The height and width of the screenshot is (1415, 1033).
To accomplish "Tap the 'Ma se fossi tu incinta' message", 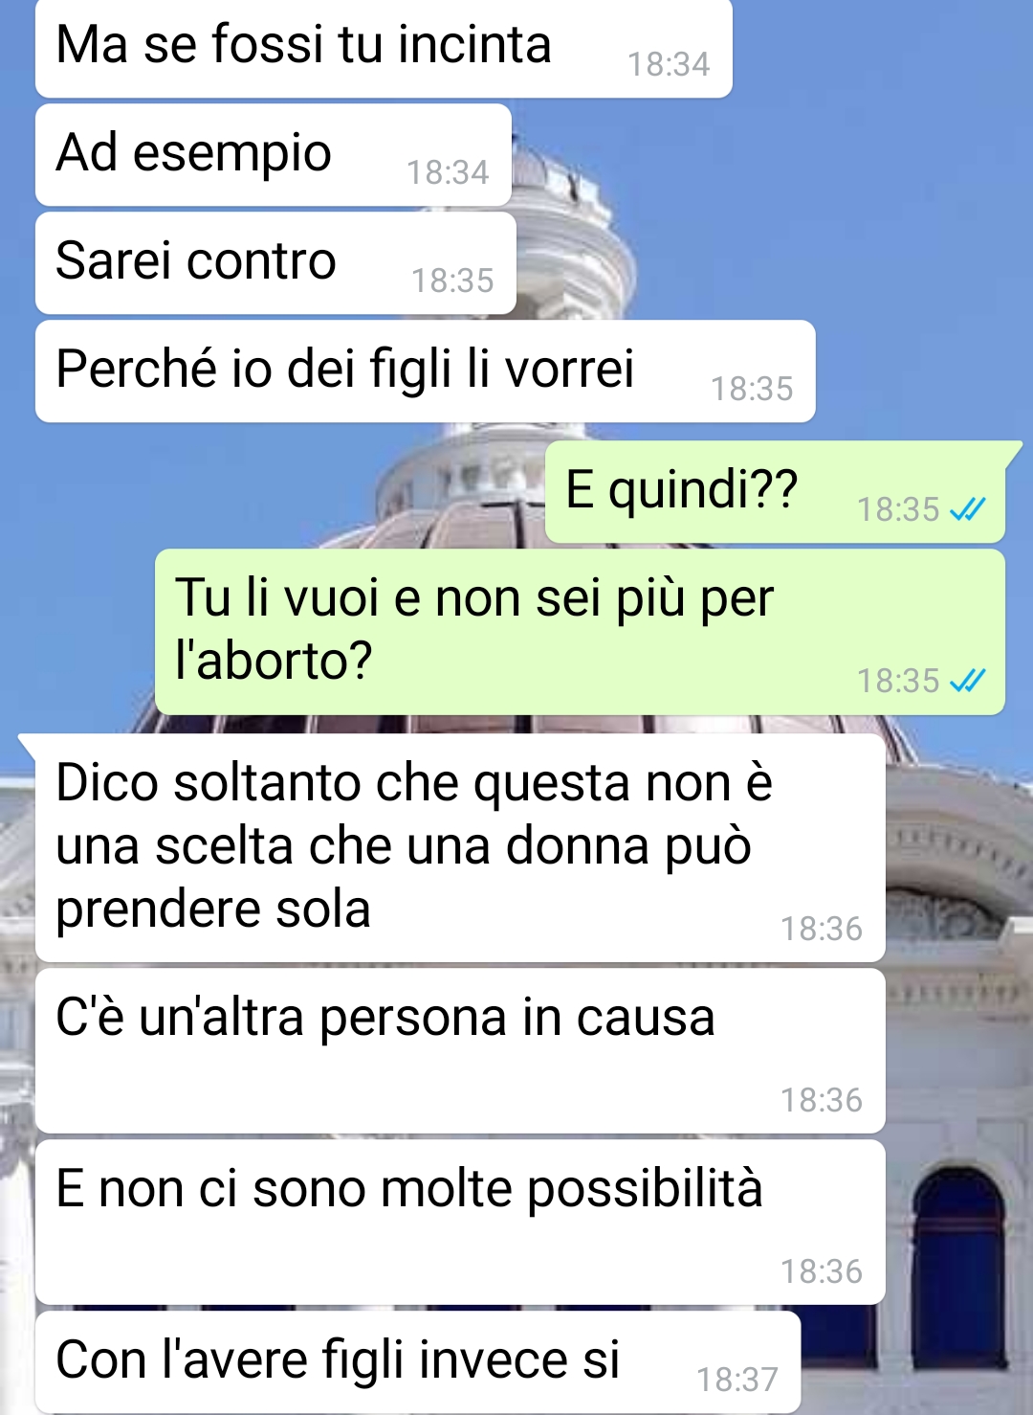I will 384,48.
